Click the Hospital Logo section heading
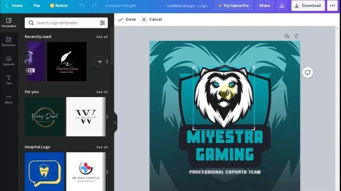Screen dimensions: 341x191 [x=37, y=147]
